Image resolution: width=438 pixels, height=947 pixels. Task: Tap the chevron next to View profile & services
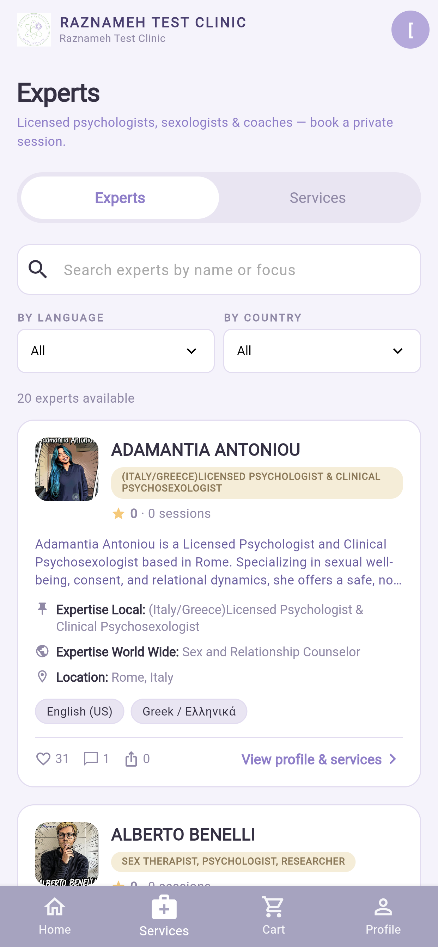pos(393,759)
